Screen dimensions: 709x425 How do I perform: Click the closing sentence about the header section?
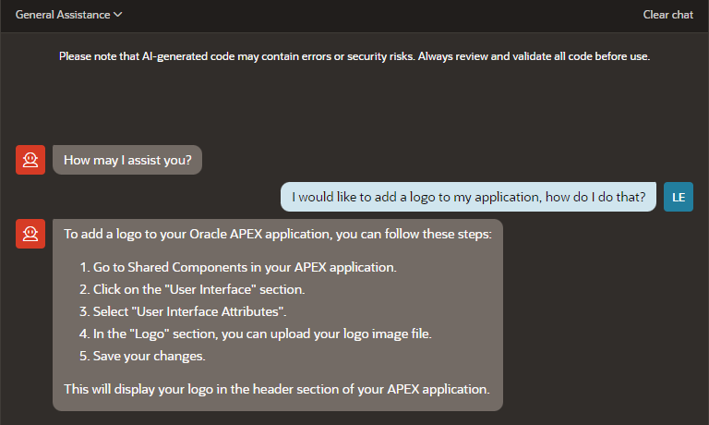(276, 388)
